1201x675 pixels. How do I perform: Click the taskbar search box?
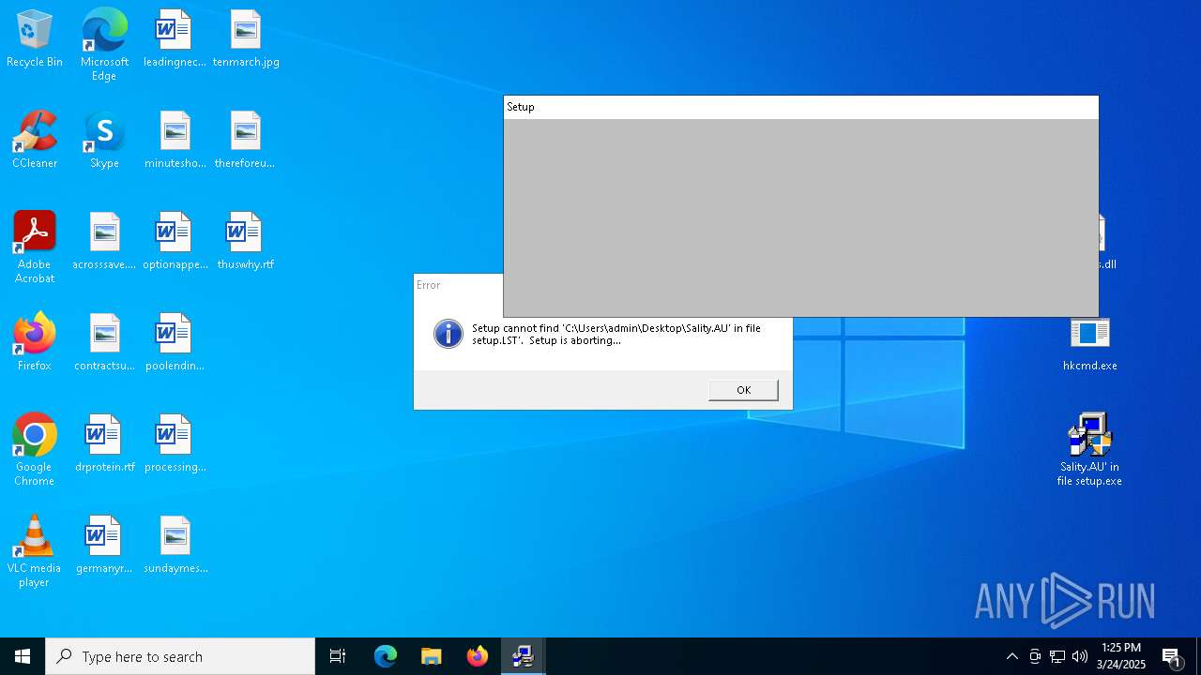click(x=180, y=656)
